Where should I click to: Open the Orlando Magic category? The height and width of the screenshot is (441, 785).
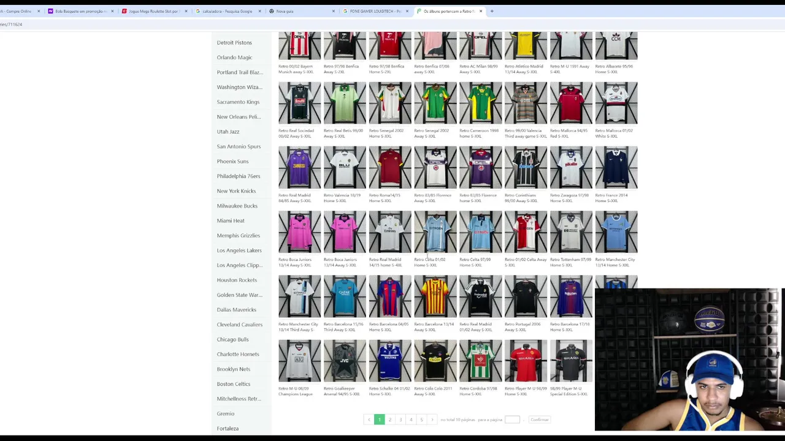click(234, 58)
